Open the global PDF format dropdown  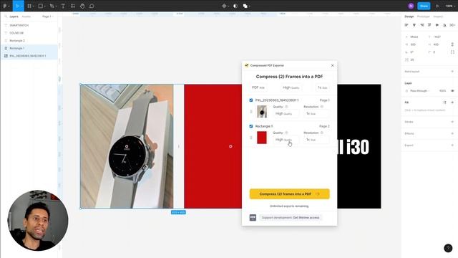click(x=258, y=87)
